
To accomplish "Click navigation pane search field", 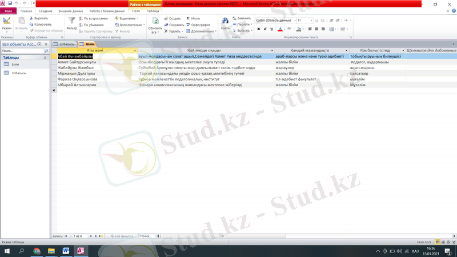I will click(22, 51).
